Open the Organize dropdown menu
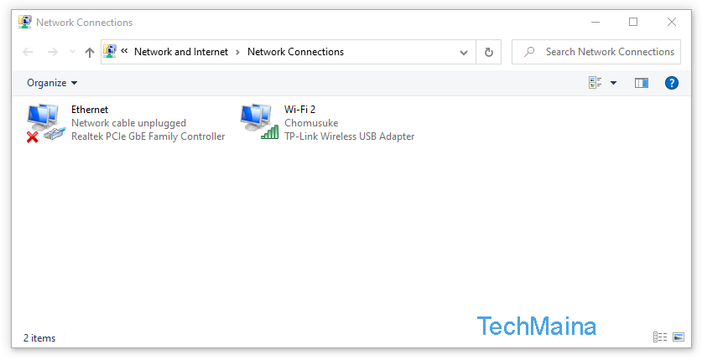The height and width of the screenshot is (360, 702). 52,83
